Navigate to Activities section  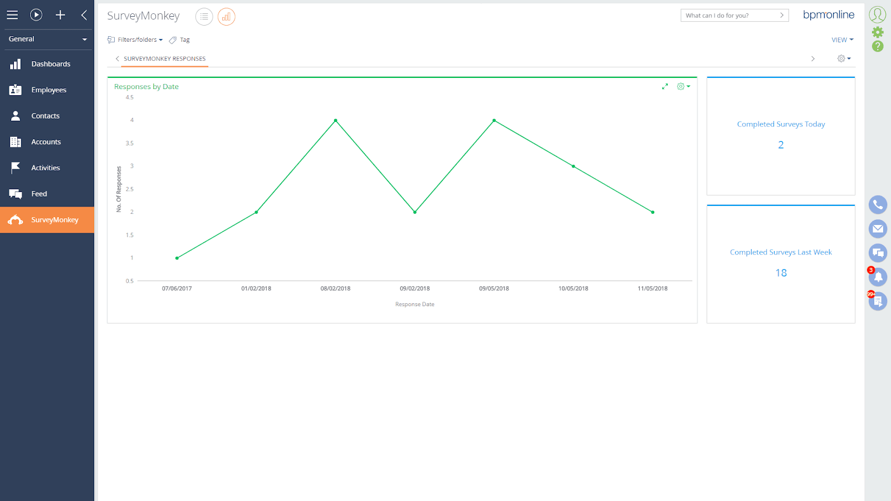pyautogui.click(x=47, y=168)
